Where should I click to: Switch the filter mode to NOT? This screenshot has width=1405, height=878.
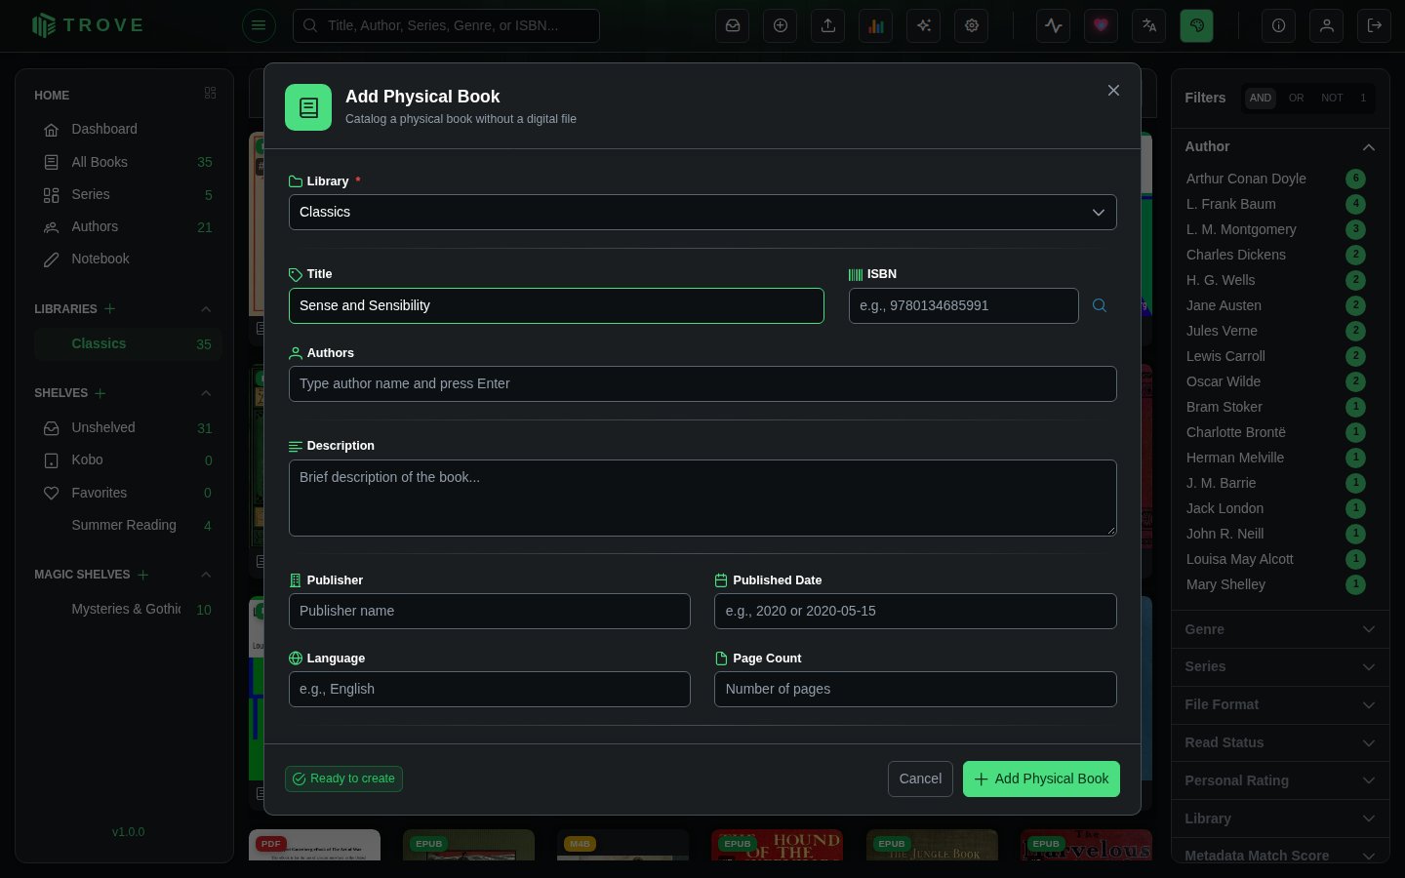(1332, 98)
